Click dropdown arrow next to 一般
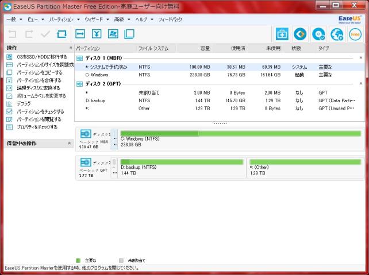369x275 pixels. click(21, 20)
